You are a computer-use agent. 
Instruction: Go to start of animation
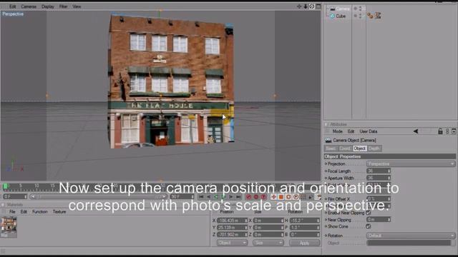pos(201,197)
